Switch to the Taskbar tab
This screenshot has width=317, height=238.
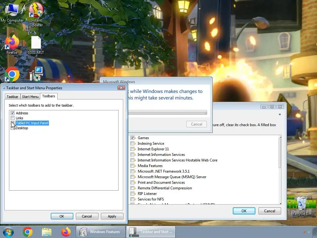(12, 97)
